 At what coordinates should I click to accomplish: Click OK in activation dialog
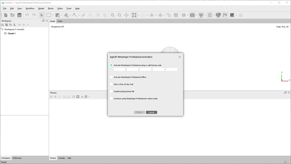(139, 112)
